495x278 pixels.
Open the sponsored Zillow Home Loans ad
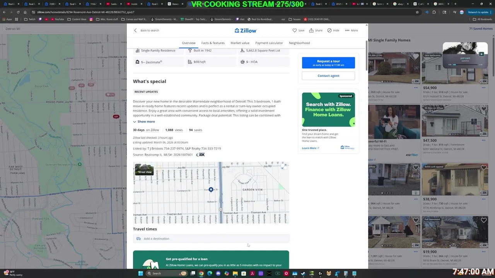[328, 110]
